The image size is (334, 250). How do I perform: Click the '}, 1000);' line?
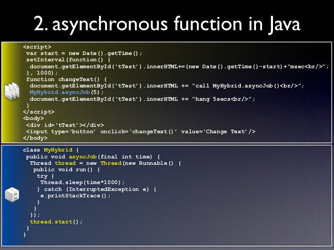[x=42, y=73]
